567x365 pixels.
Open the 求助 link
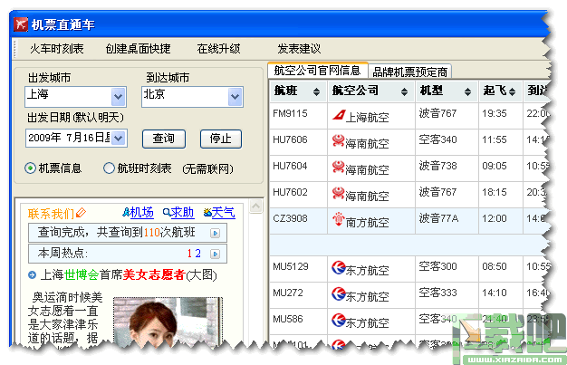point(182,212)
